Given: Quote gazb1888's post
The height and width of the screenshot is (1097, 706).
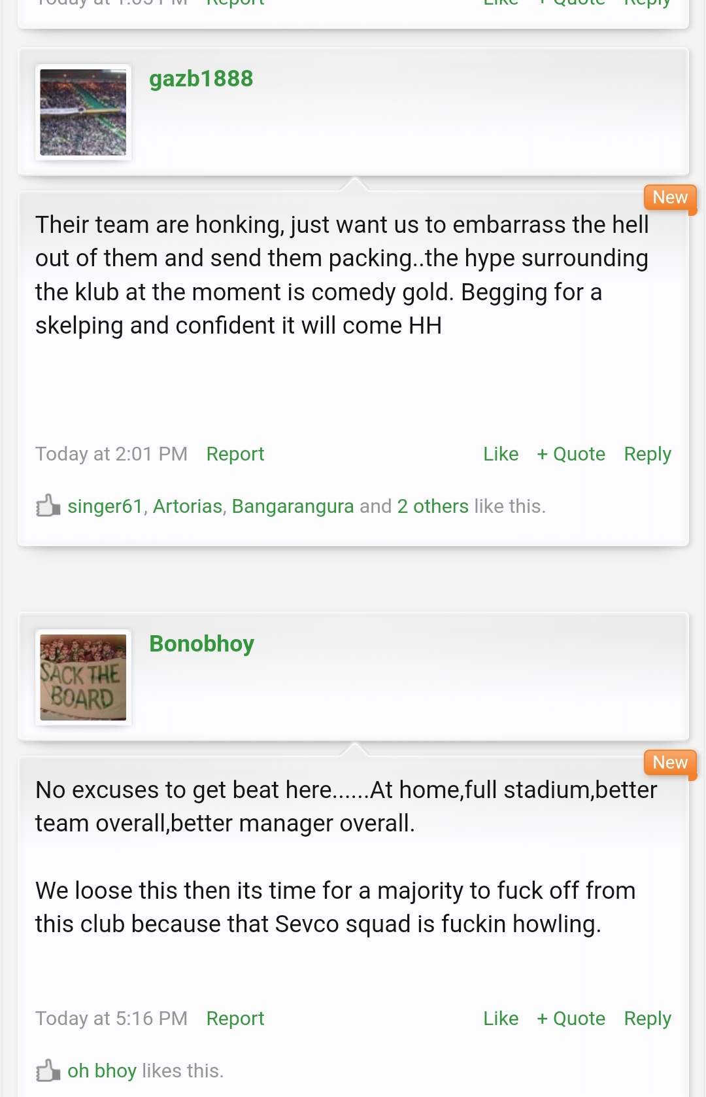Looking at the screenshot, I should click(x=571, y=454).
